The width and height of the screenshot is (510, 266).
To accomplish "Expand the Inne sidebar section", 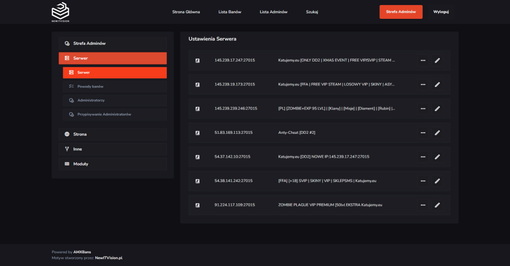I will click(113, 149).
